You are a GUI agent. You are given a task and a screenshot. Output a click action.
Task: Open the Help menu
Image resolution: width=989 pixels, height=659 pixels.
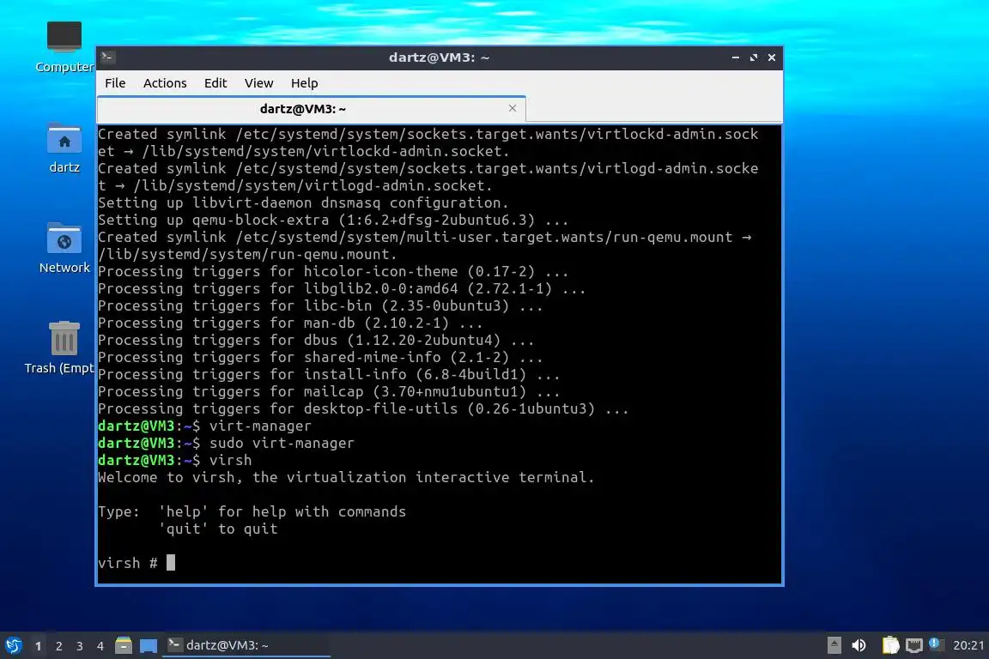pyautogui.click(x=304, y=83)
